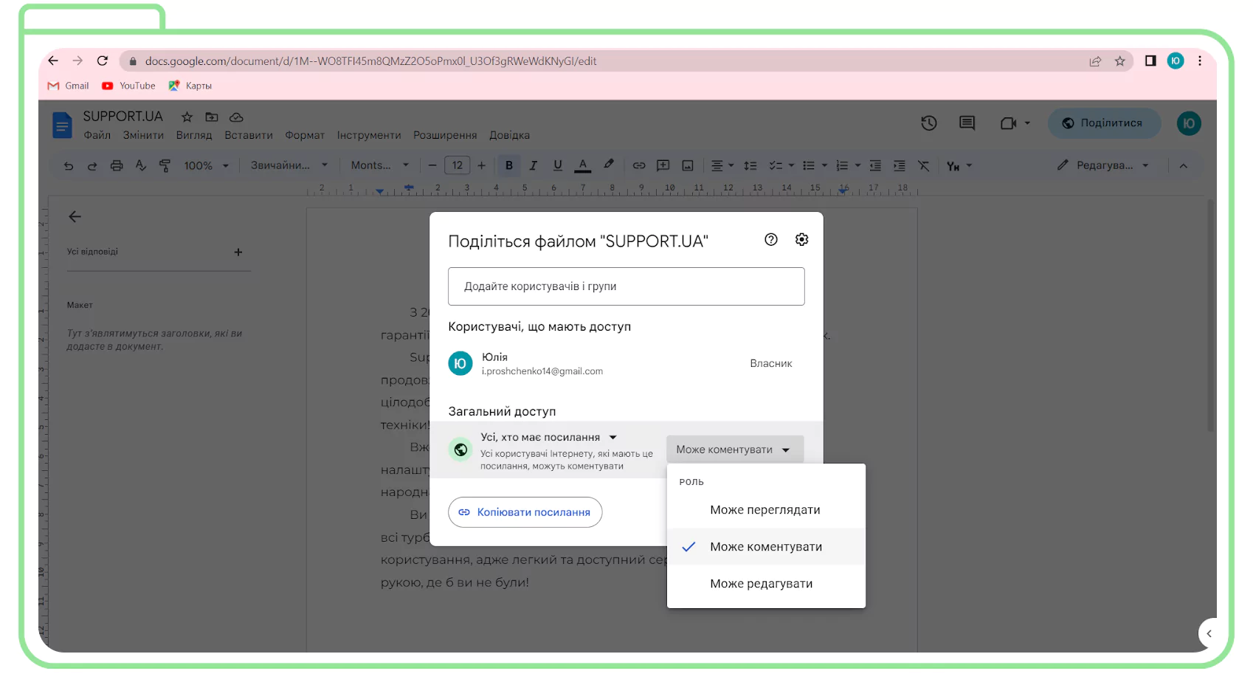
Task: Reload the page with refresh icon
Action: (103, 61)
